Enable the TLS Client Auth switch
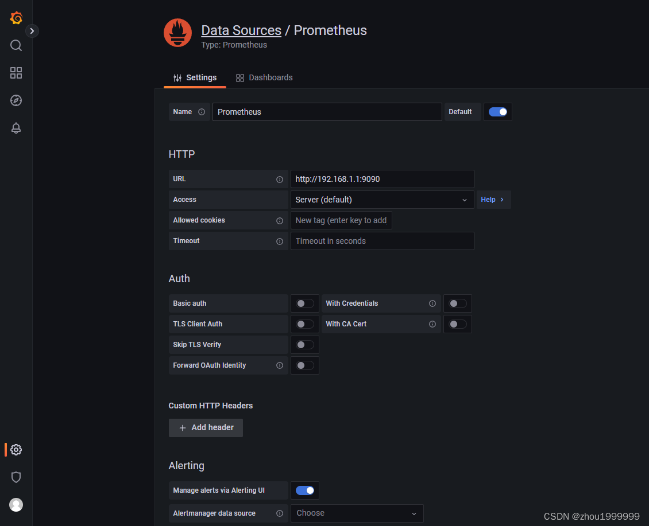Image resolution: width=649 pixels, height=526 pixels. 305,324
